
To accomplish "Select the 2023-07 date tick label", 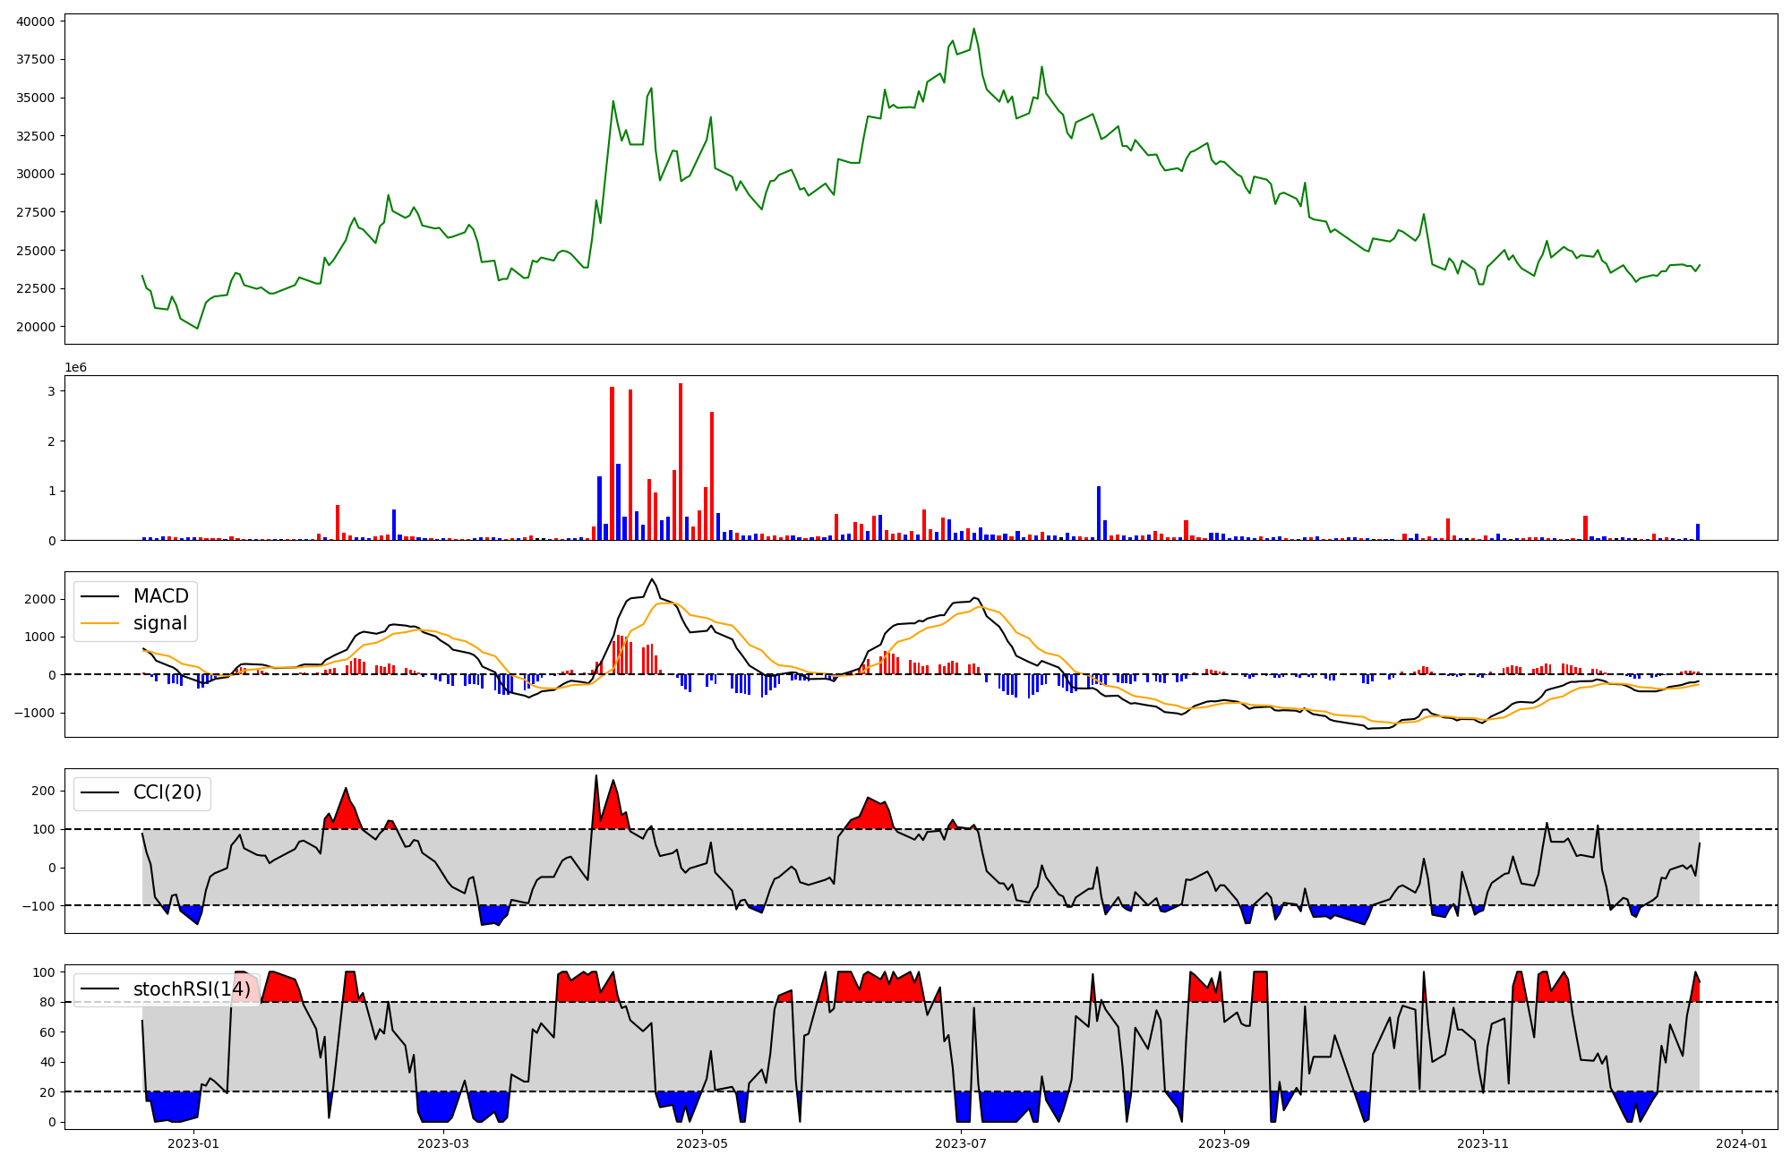I will (x=961, y=1143).
